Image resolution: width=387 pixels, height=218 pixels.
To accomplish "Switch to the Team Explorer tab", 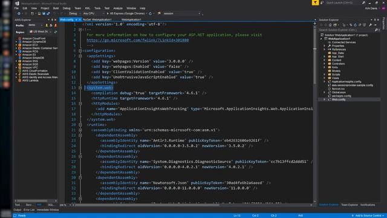I will (350, 205).
